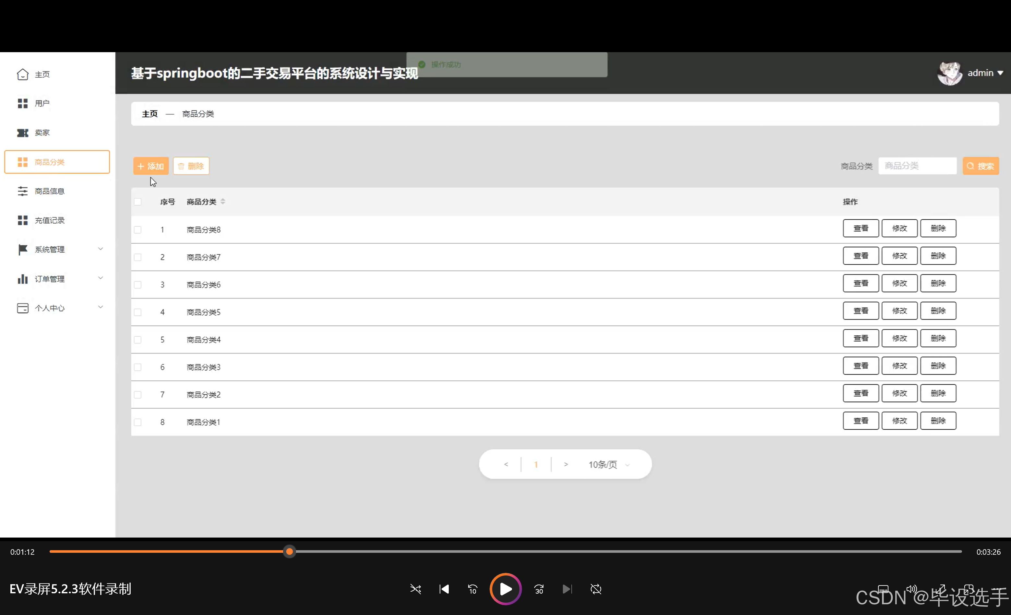
Task: Click the 商品分类1 cell text
Action: (x=204, y=422)
